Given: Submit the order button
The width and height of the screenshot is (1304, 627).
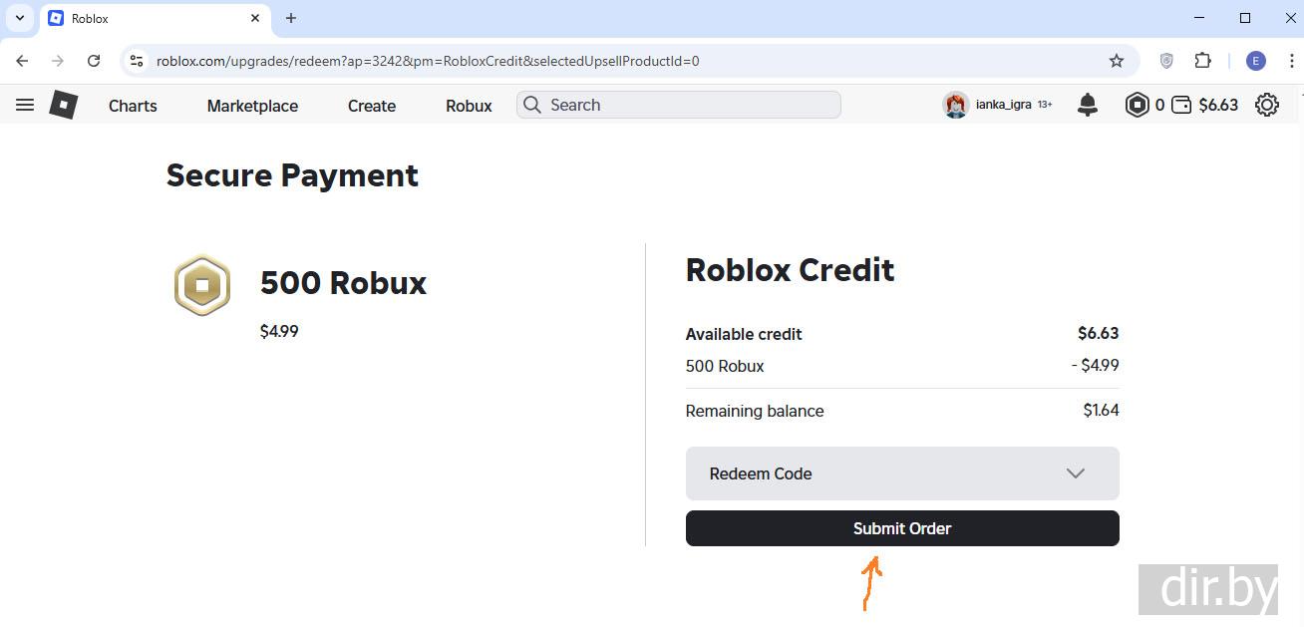Looking at the screenshot, I should (x=902, y=528).
